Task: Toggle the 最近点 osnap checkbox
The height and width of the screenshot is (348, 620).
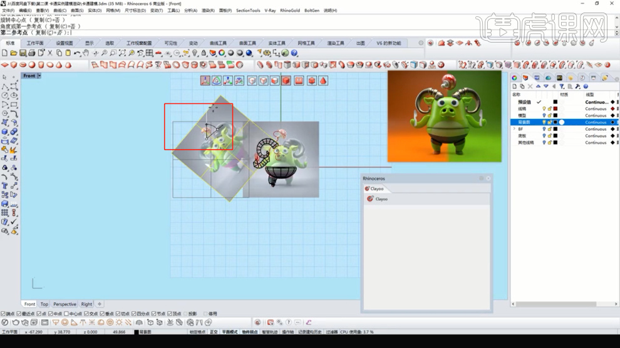Action: (19, 314)
